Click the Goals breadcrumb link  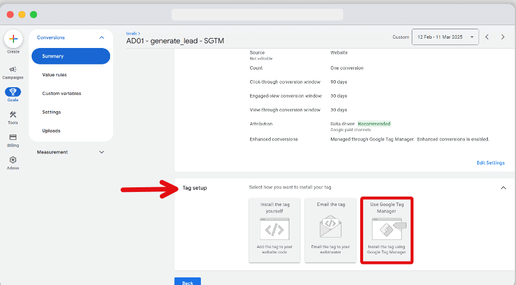click(x=132, y=33)
